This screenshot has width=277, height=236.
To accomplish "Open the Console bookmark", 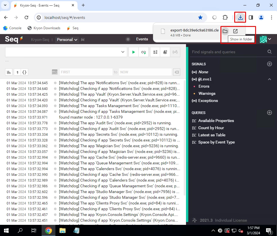I will tap(12, 28).
